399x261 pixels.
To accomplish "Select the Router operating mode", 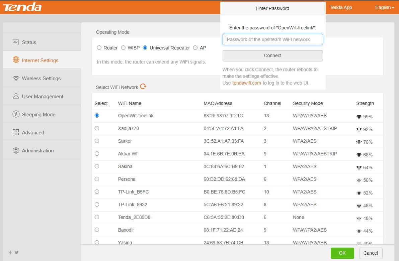I will point(99,48).
